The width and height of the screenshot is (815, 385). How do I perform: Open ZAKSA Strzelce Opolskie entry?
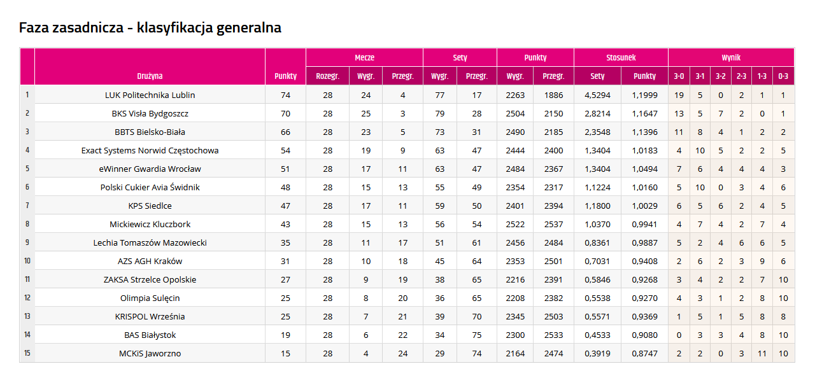pos(150,279)
